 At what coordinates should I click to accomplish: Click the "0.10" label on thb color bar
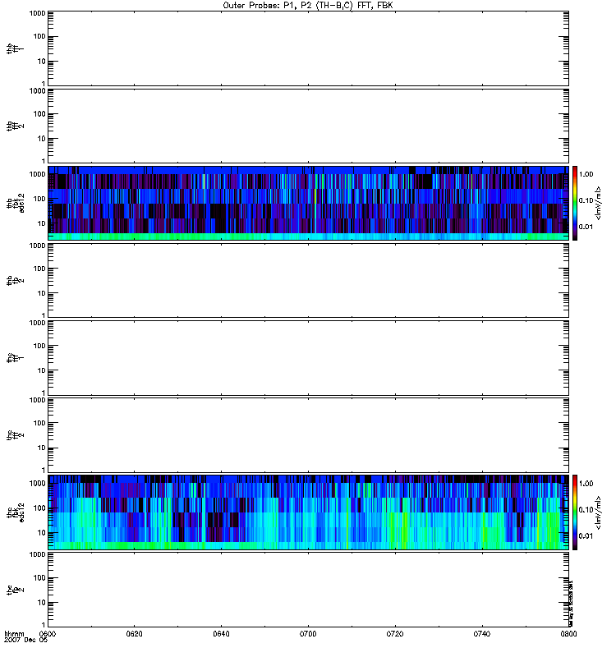(586, 200)
